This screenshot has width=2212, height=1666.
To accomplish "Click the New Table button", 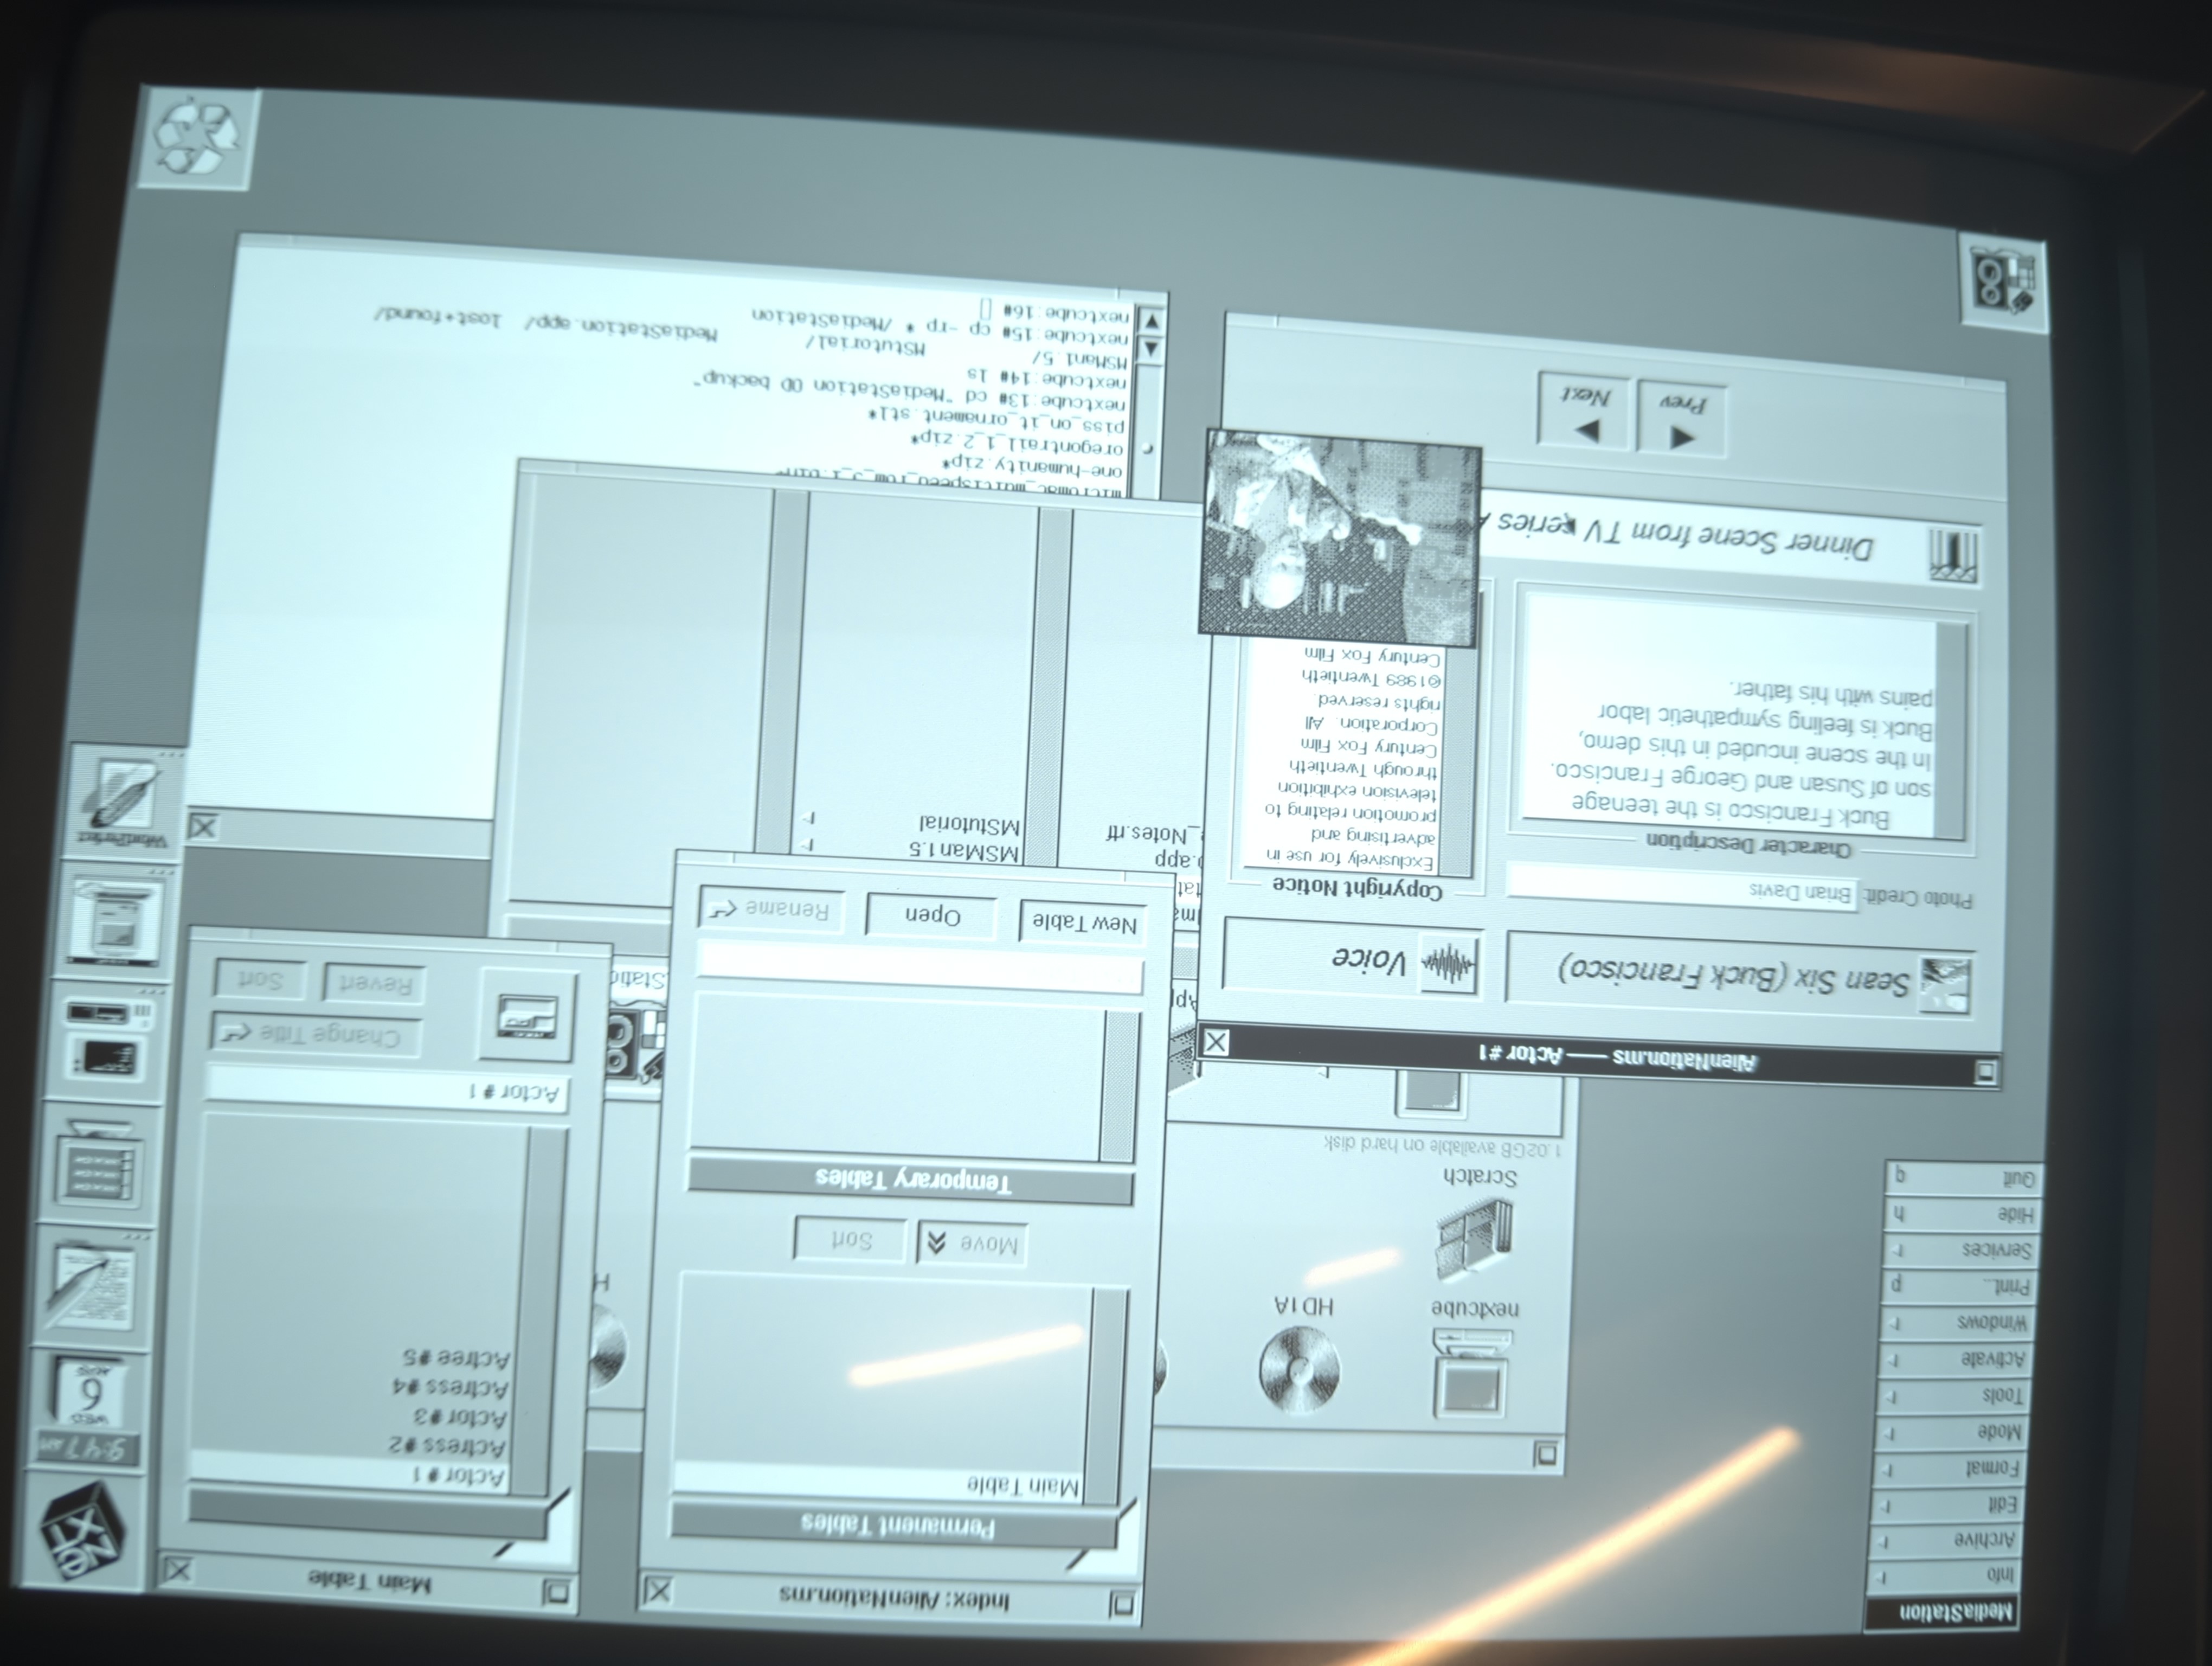I will (x=1083, y=922).
